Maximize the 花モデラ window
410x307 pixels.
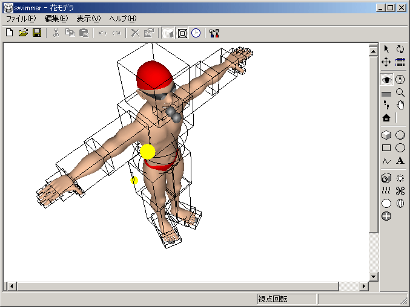pyautogui.click(x=390, y=8)
